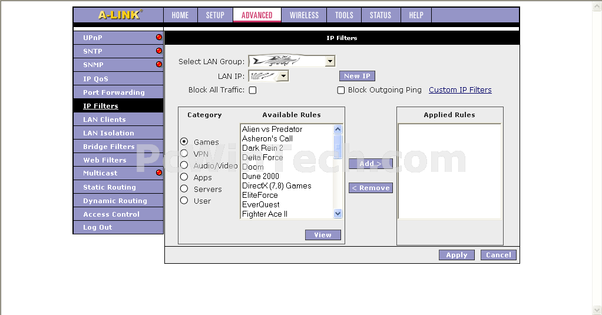602x315 pixels.
Task: Click Available Rules list scroll down arrow
Action: click(338, 214)
